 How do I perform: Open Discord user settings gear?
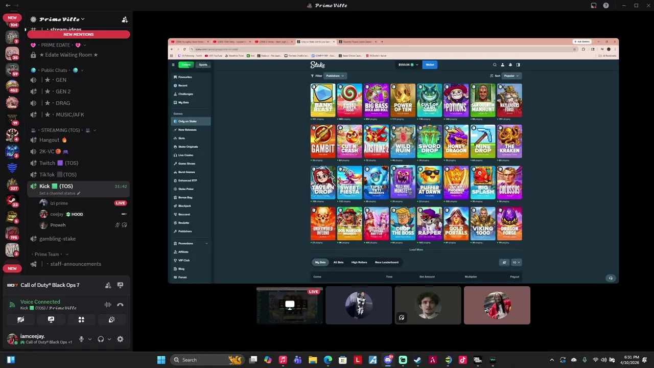120,339
